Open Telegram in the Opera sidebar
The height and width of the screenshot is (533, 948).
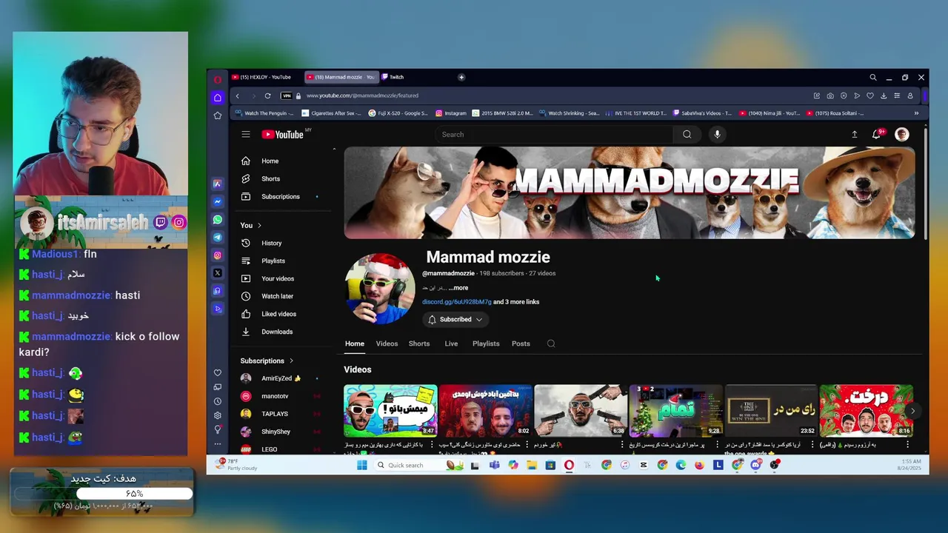[218, 238]
